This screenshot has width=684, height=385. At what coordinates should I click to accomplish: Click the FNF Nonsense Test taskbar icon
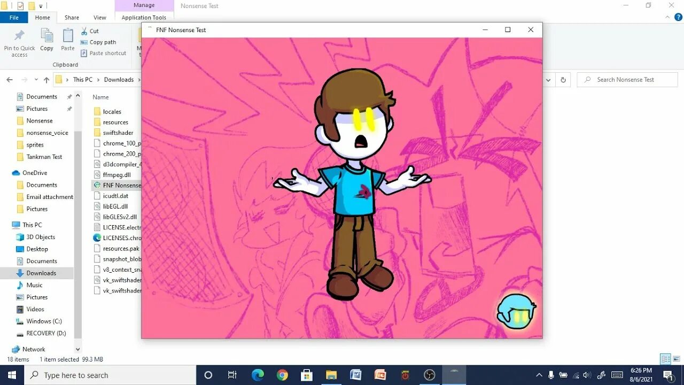[x=454, y=375]
